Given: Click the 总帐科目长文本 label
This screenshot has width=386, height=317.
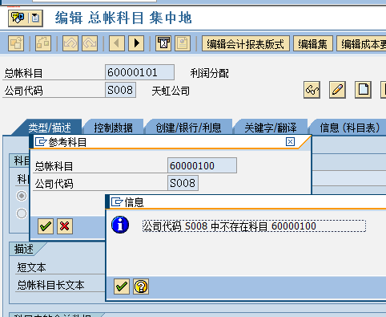Looking at the screenshot, I should coord(50,285).
